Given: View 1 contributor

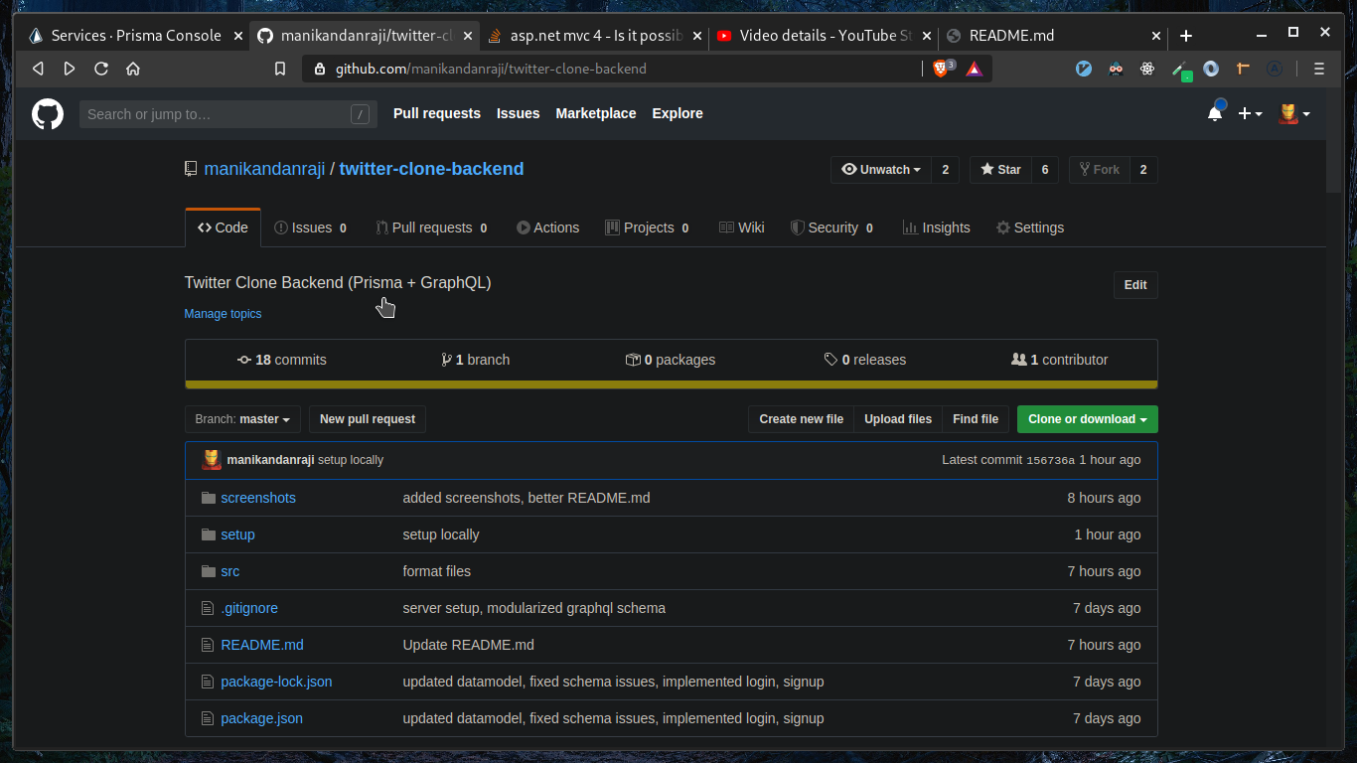Looking at the screenshot, I should [1059, 360].
